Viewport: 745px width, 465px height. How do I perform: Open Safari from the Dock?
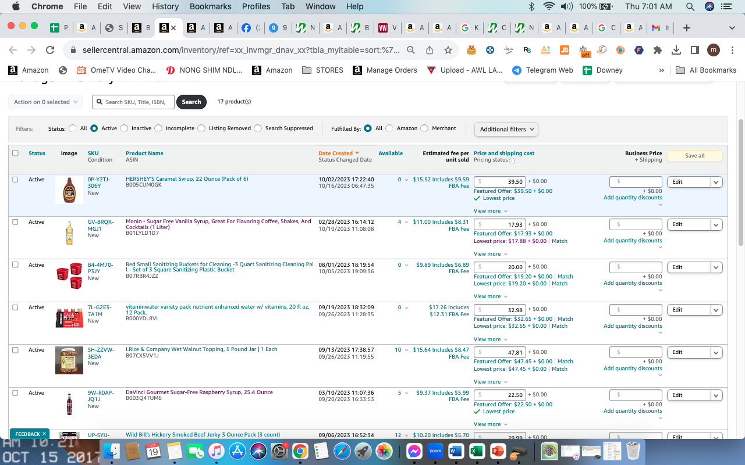(x=342, y=451)
